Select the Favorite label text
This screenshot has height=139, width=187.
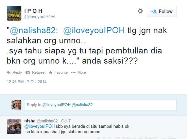61,72
